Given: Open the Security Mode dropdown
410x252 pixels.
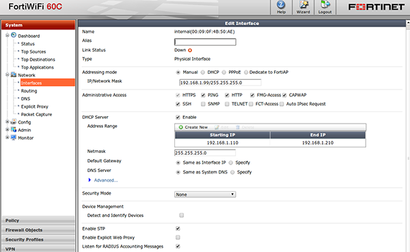Looking at the screenshot, I should (x=205, y=194).
